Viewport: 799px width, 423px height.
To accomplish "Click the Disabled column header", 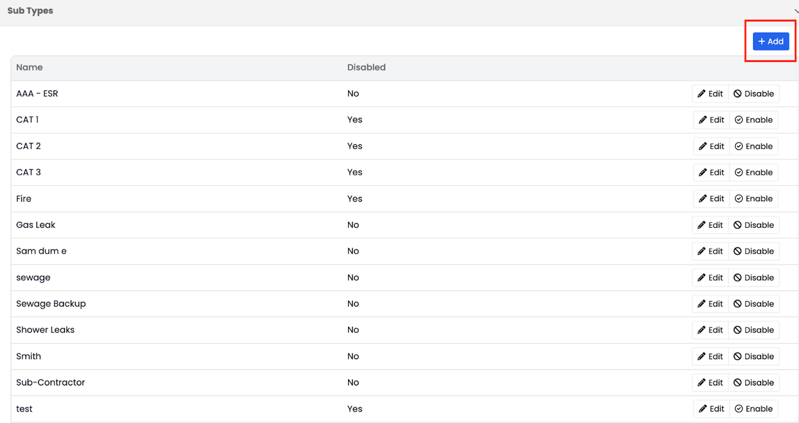I will click(x=366, y=67).
